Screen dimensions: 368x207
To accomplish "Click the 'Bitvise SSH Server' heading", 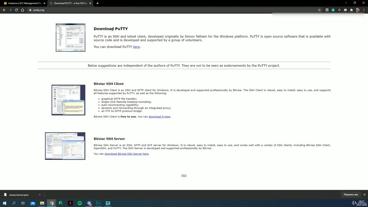I will (109, 139).
